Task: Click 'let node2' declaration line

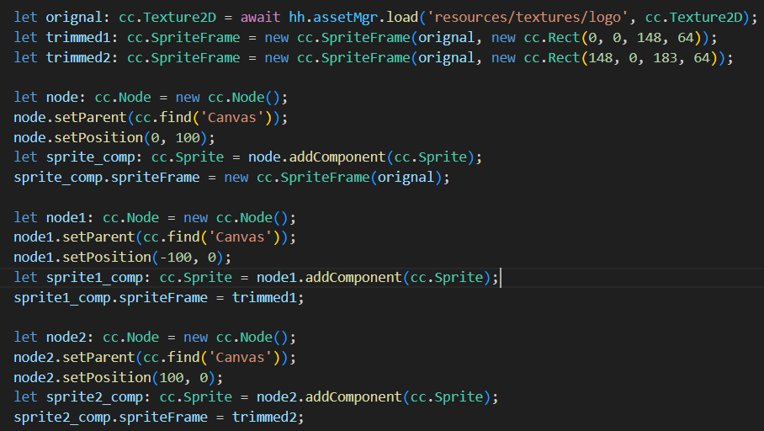Action: 155,338
